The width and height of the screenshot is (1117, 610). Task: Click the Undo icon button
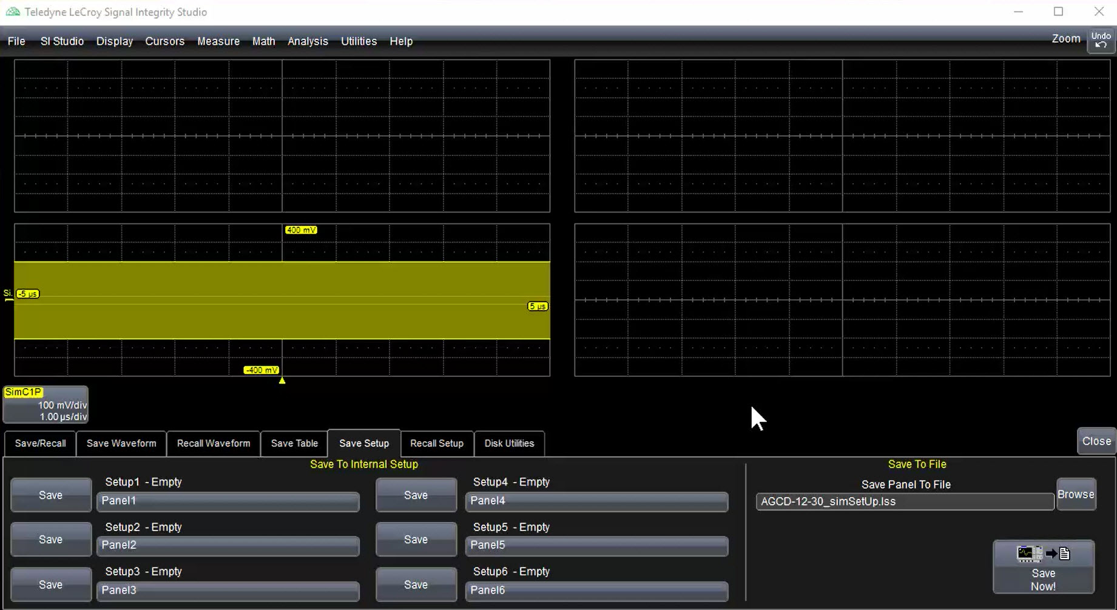point(1101,41)
